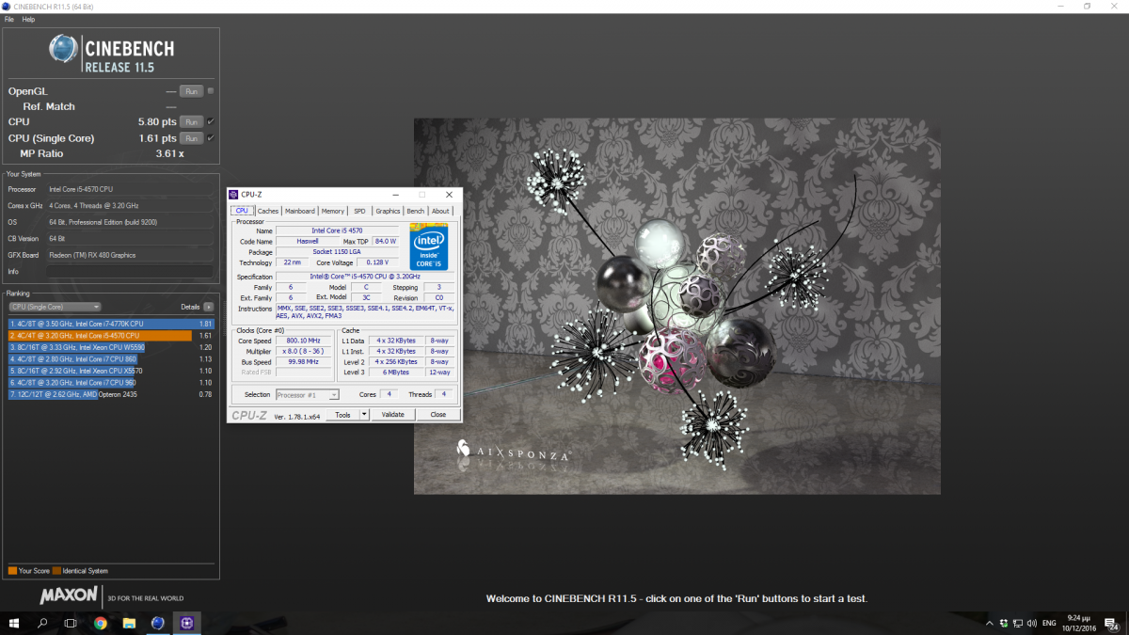
Task: Select ranking row Intel Xeon CPU X5570
Action: pos(111,371)
